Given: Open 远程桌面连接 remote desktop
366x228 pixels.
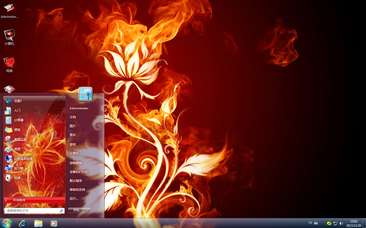Looking at the screenshot, I should point(34,159).
